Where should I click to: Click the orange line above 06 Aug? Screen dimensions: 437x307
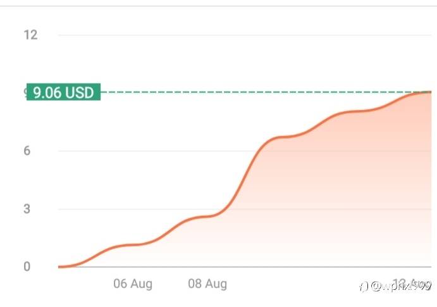click(133, 244)
